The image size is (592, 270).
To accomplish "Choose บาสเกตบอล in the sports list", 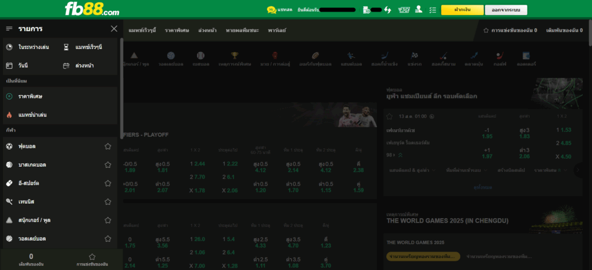I will click(32, 164).
